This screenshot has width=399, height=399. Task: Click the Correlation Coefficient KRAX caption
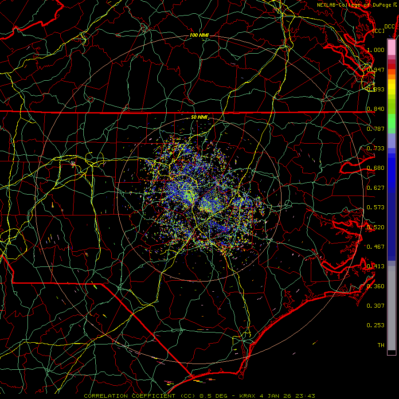coord(199,396)
